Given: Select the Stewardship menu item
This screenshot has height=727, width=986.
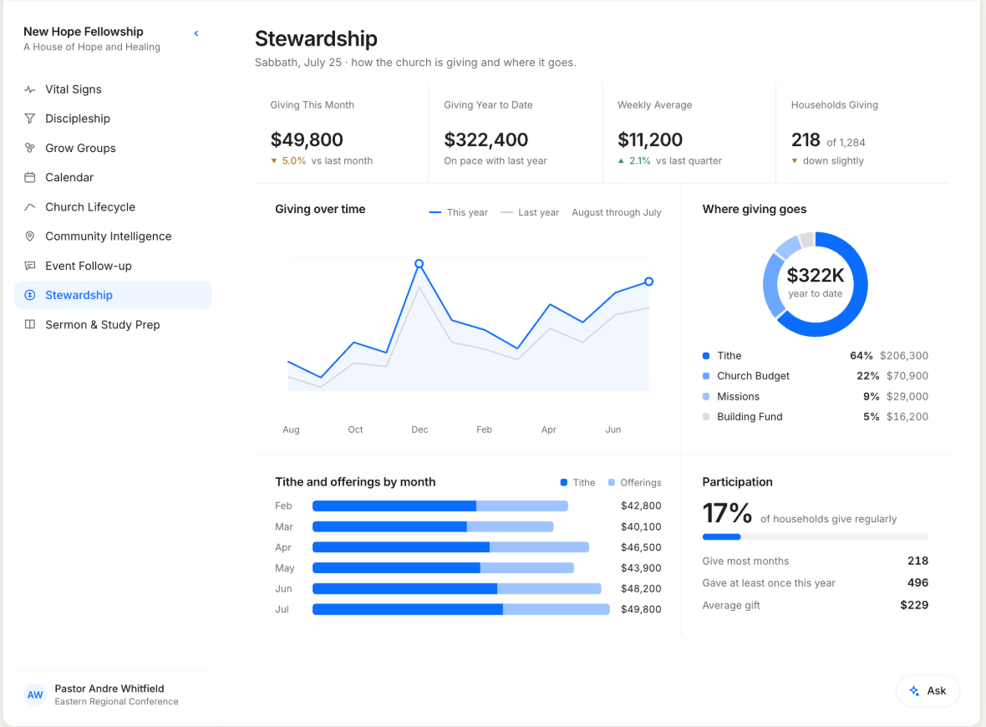Looking at the screenshot, I should click(x=113, y=295).
